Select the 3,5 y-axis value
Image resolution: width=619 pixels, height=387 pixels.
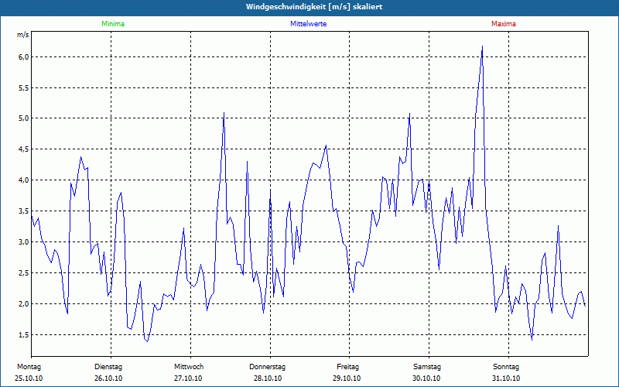(x=24, y=211)
